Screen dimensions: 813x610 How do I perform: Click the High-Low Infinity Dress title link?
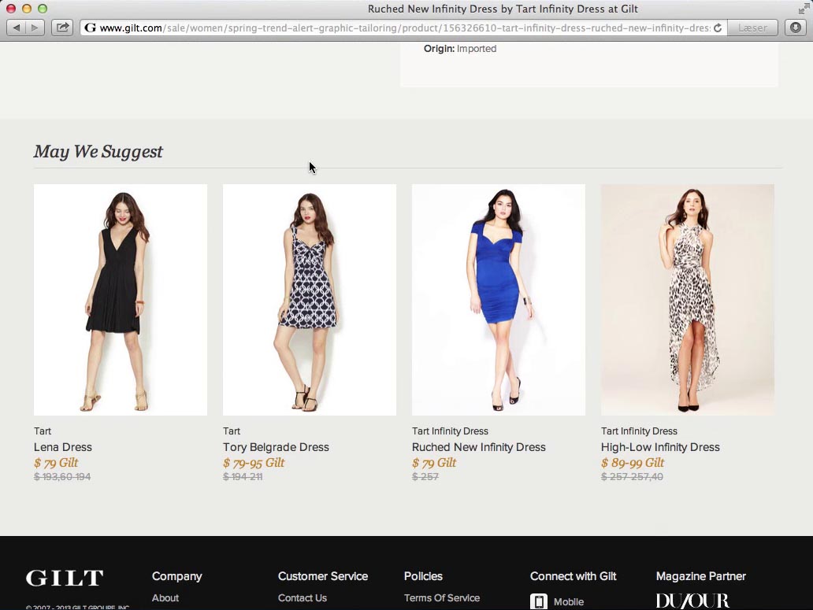(x=660, y=447)
